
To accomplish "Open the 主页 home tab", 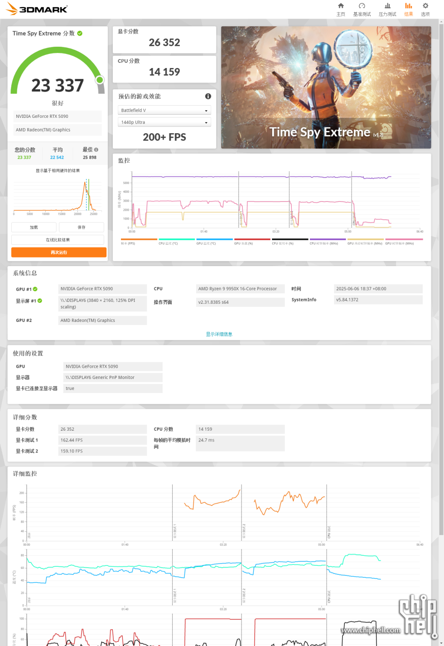I will pos(341,10).
